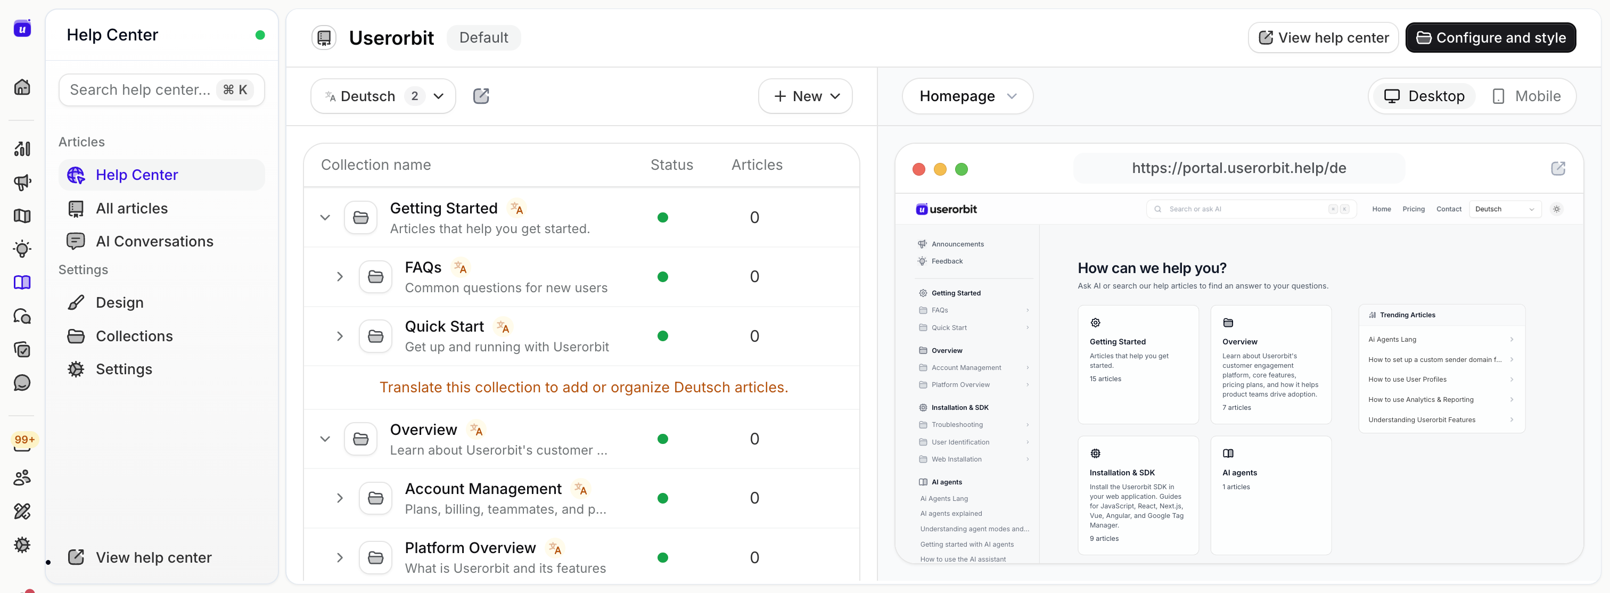This screenshot has width=1610, height=593.
Task: Click the Userorbit logo in the left rail
Action: pos(22,28)
